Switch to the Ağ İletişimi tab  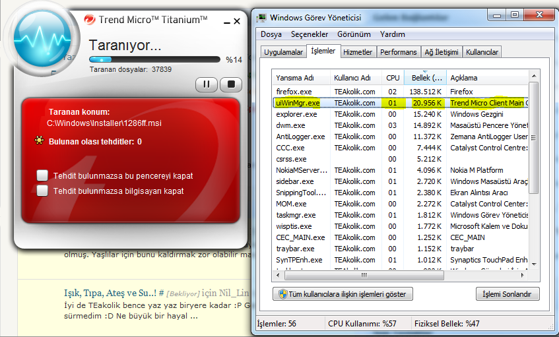(x=442, y=52)
